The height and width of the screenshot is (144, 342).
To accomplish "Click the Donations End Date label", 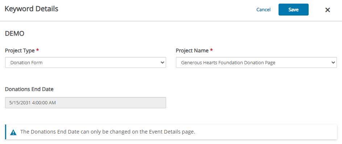I will 29,89.
